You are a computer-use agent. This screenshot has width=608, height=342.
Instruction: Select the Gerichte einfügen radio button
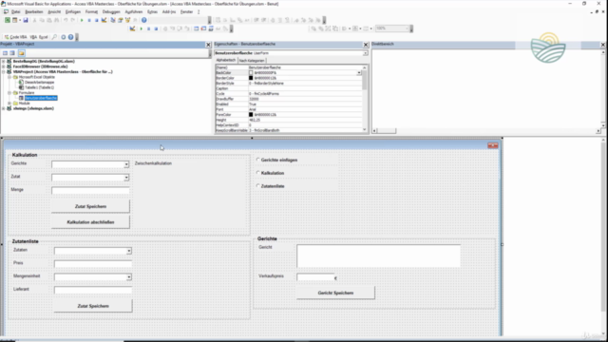(257, 160)
